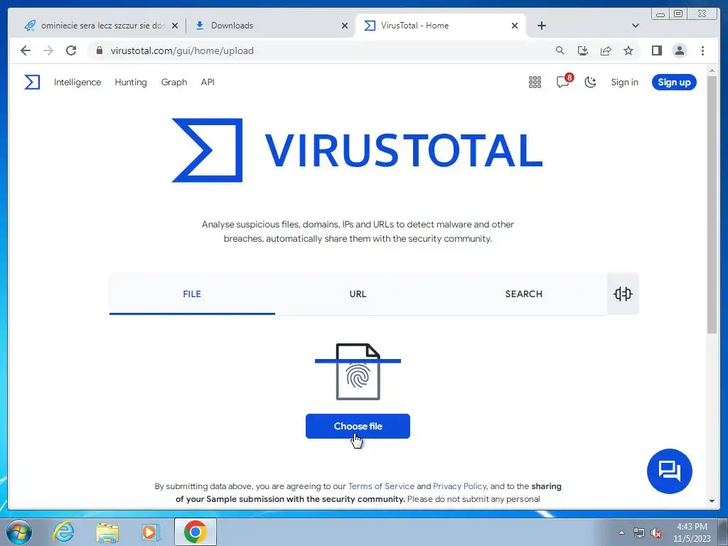Viewport: 728px width, 546px height.
Task: Open the Graph menu item
Action: (x=174, y=82)
